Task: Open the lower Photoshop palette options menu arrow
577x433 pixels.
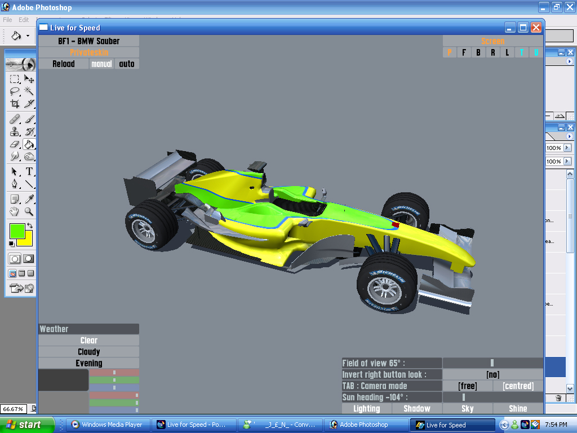Action: 570,136
